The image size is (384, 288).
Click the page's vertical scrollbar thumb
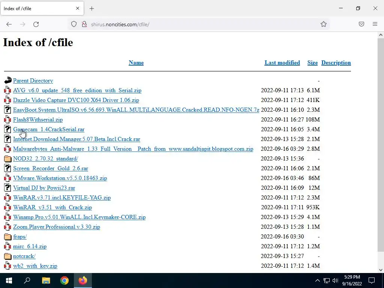pos(381,144)
